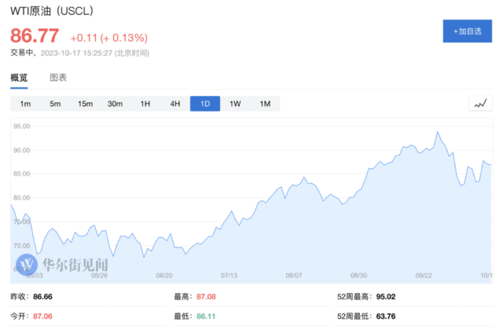The width and height of the screenshot is (503, 327).
Task: Click the 86.77 current price
Action: [x=35, y=36]
